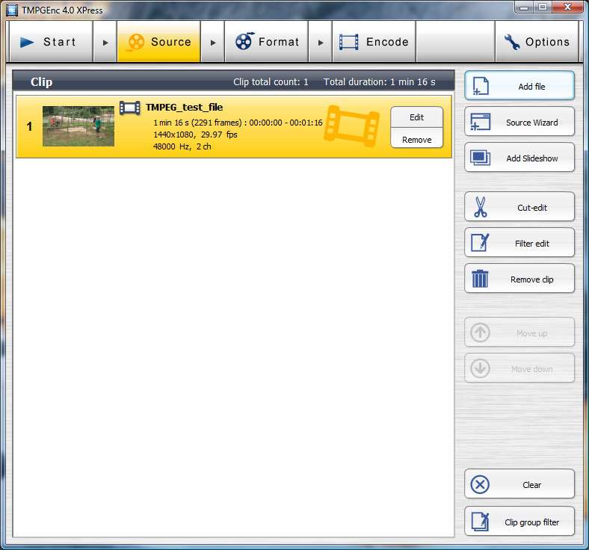Screen dimensions: 589x550
Task: Launch the Source Wizard
Action: [519, 122]
